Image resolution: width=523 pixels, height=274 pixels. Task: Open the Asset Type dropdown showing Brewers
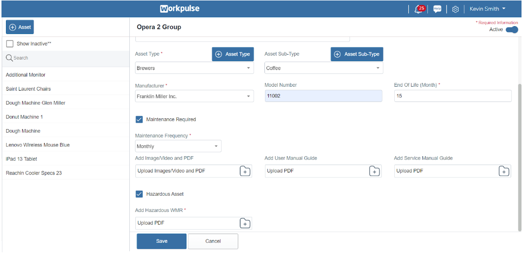(x=194, y=68)
